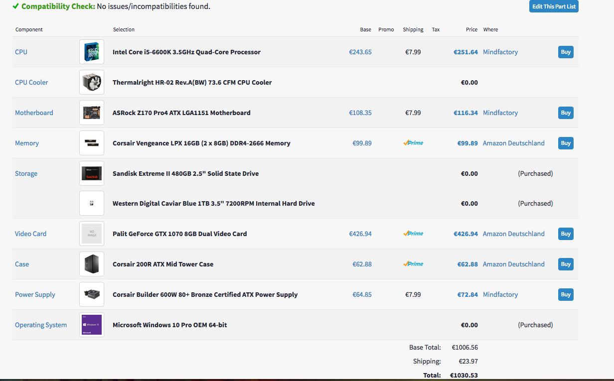
Task: Open the CPU component category link
Action: click(x=21, y=52)
